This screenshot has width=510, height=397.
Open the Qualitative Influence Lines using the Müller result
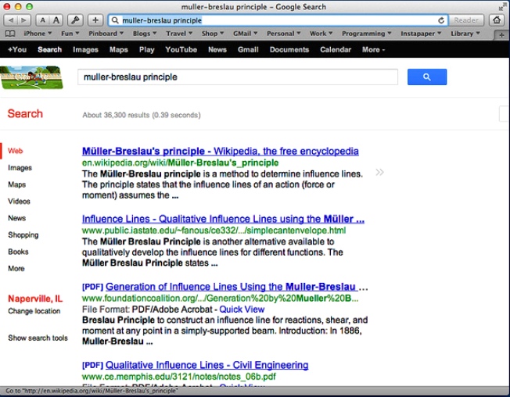[x=223, y=219]
